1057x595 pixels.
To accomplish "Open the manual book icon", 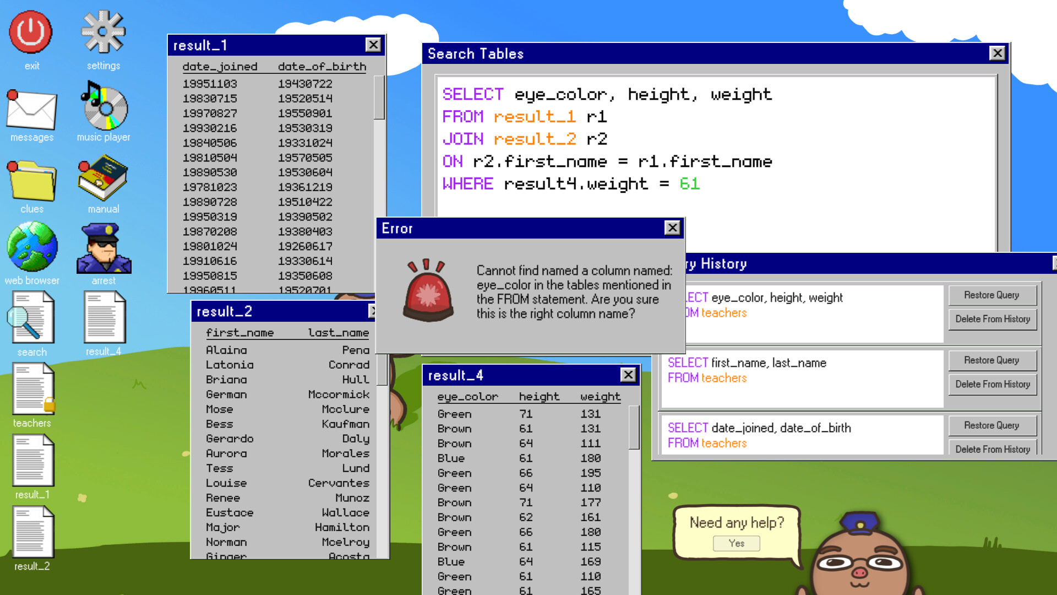I will coord(103,178).
